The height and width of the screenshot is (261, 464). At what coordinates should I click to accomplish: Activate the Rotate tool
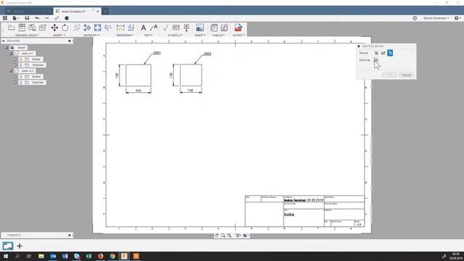[x=65, y=28]
